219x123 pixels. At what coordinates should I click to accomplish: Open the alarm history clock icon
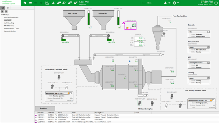59,3
